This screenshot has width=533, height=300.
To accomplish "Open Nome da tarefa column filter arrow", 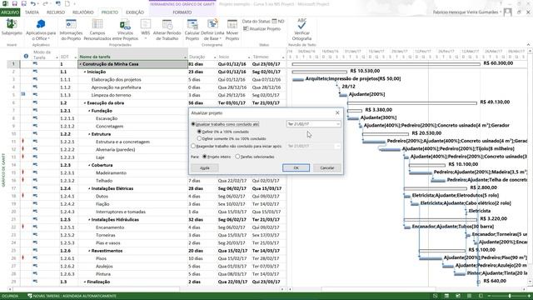I will pos(185,57).
